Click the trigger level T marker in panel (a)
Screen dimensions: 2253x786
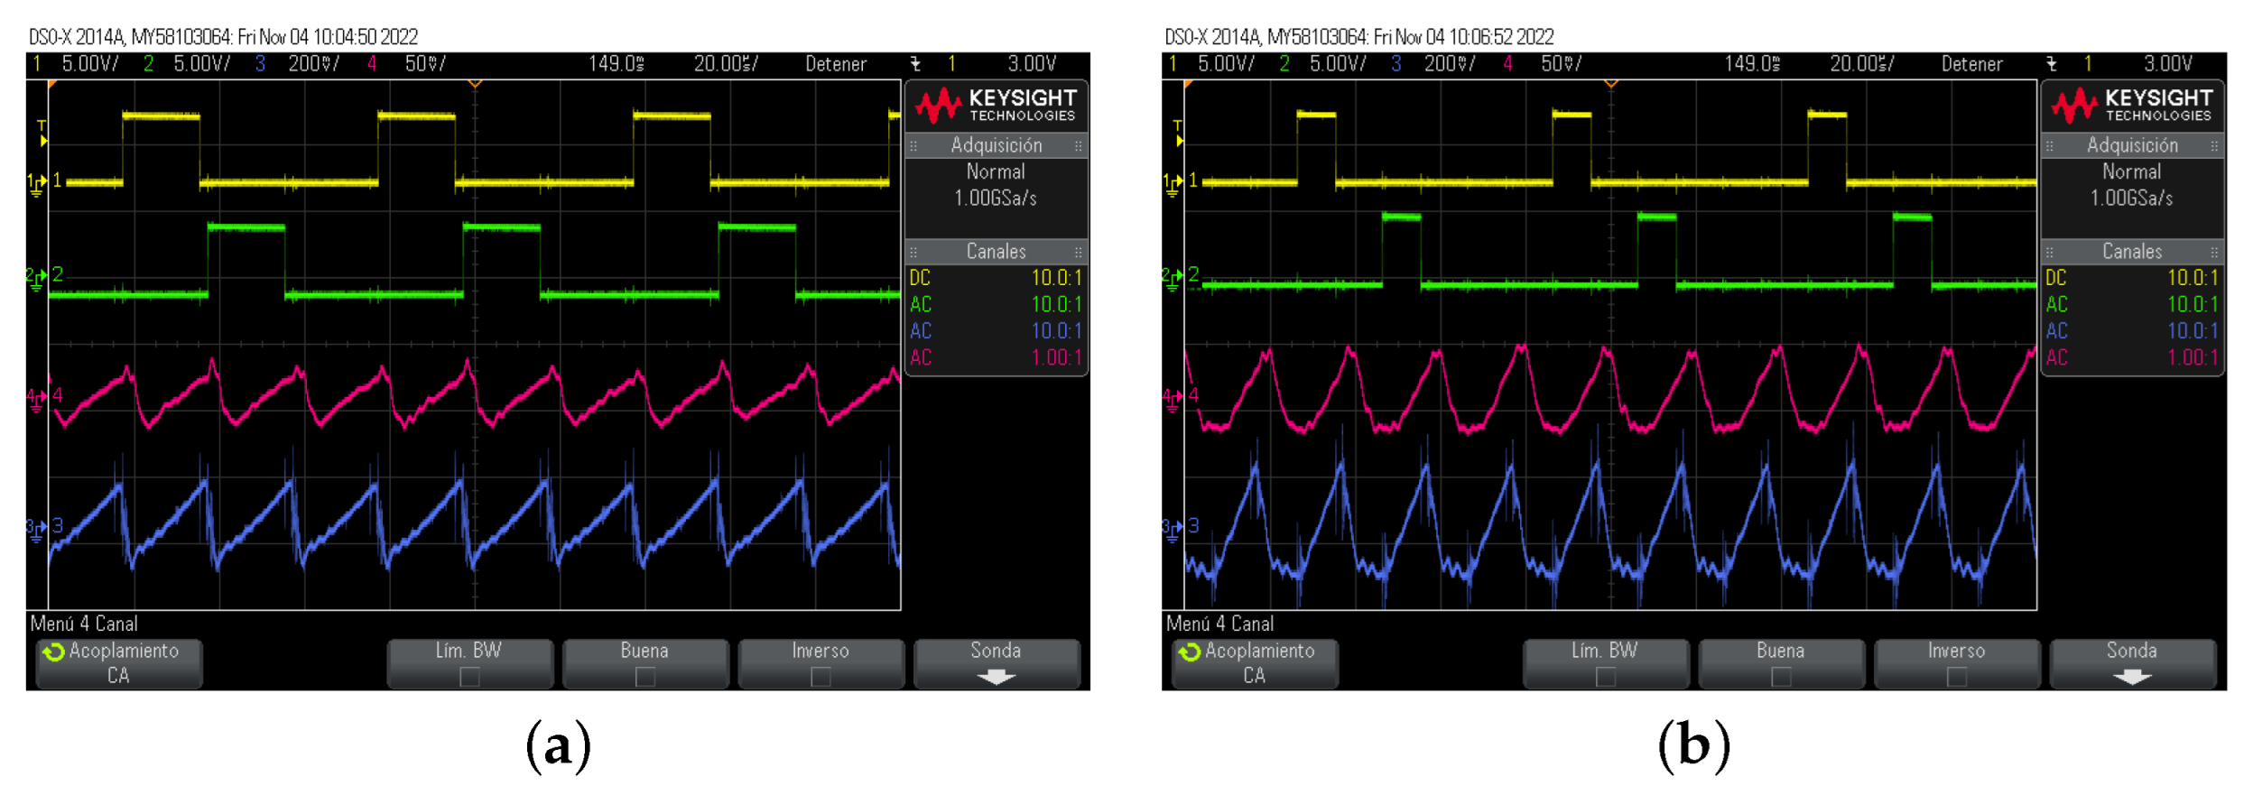42,133
